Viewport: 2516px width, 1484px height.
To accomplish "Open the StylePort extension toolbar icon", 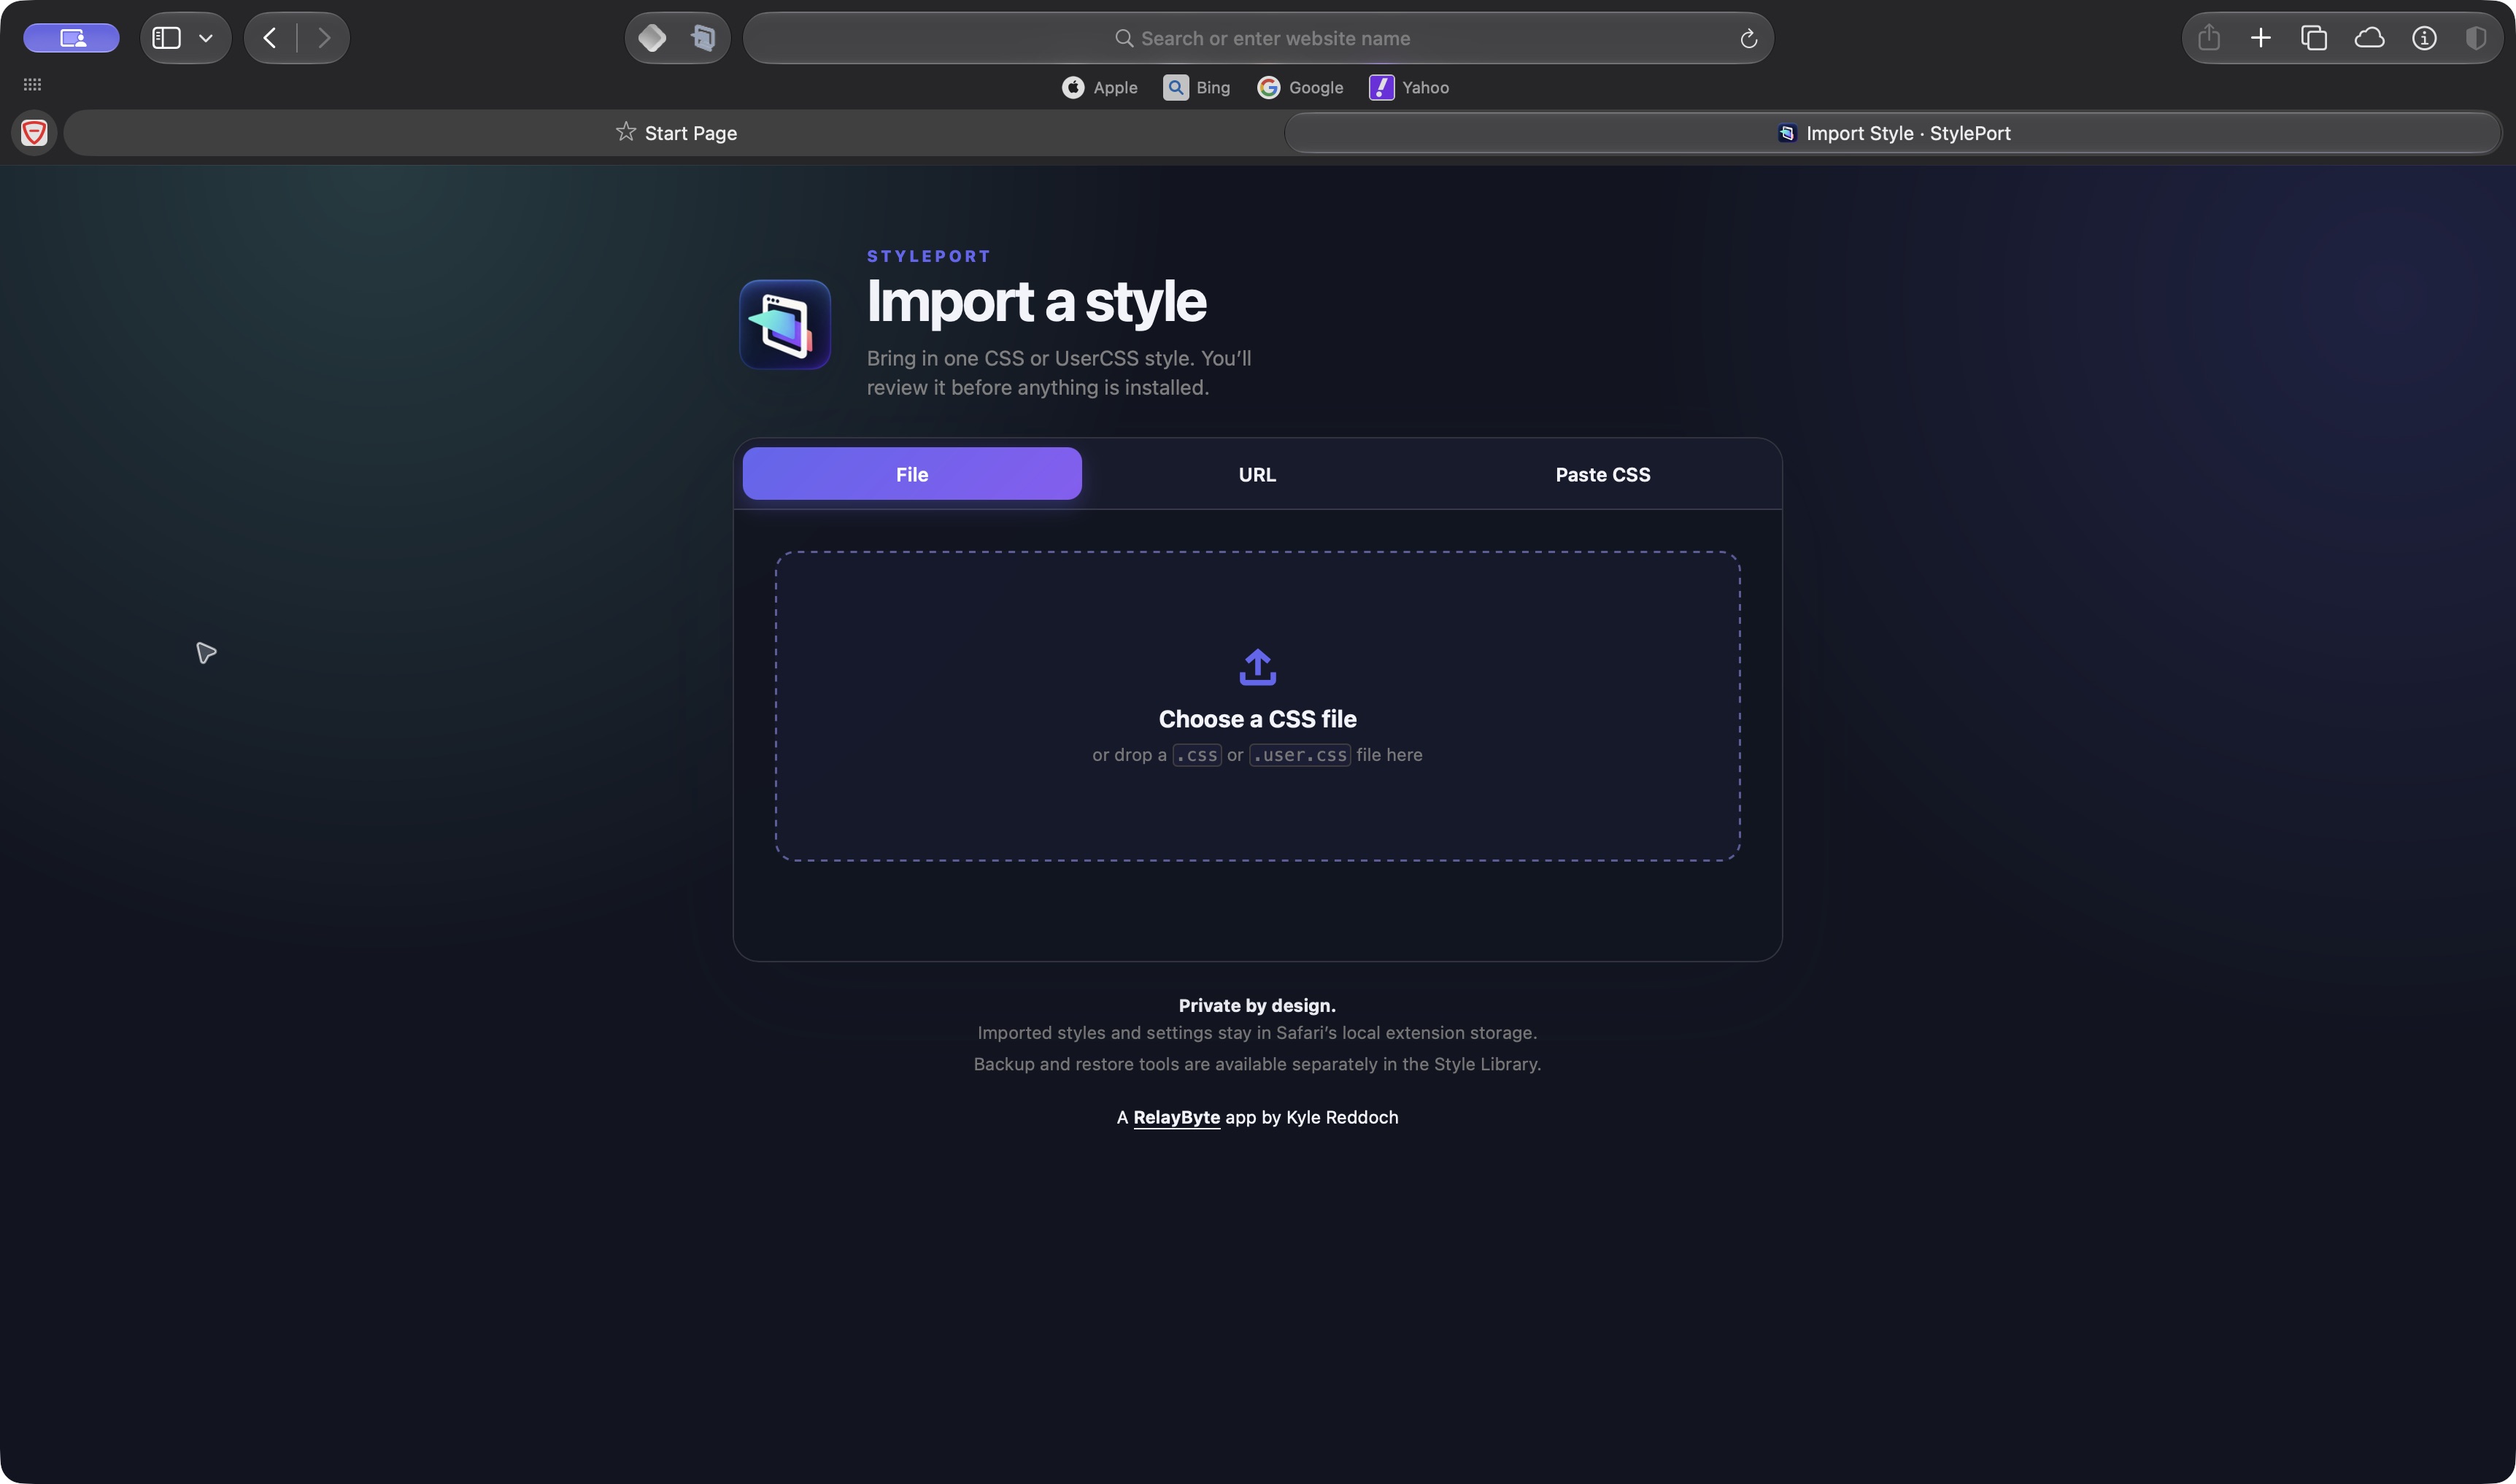I will [x=703, y=38].
